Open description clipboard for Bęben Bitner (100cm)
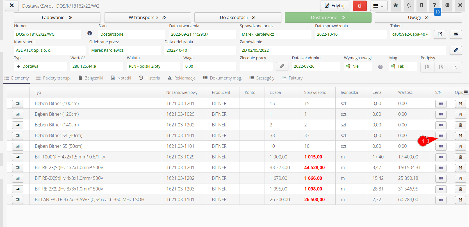This screenshot has width=469, height=227. 460,104
